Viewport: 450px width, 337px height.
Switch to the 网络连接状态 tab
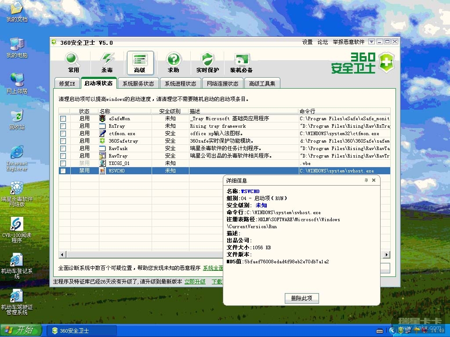tap(222, 84)
